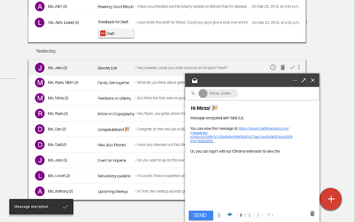This screenshot has height=222, width=355.
Task: Open more options for Grocery List email
Action: [x=299, y=68]
